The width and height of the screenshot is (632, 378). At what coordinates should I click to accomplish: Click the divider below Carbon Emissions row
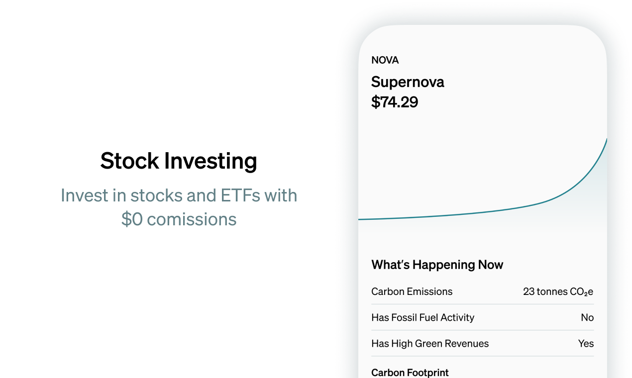pyautogui.click(x=483, y=304)
